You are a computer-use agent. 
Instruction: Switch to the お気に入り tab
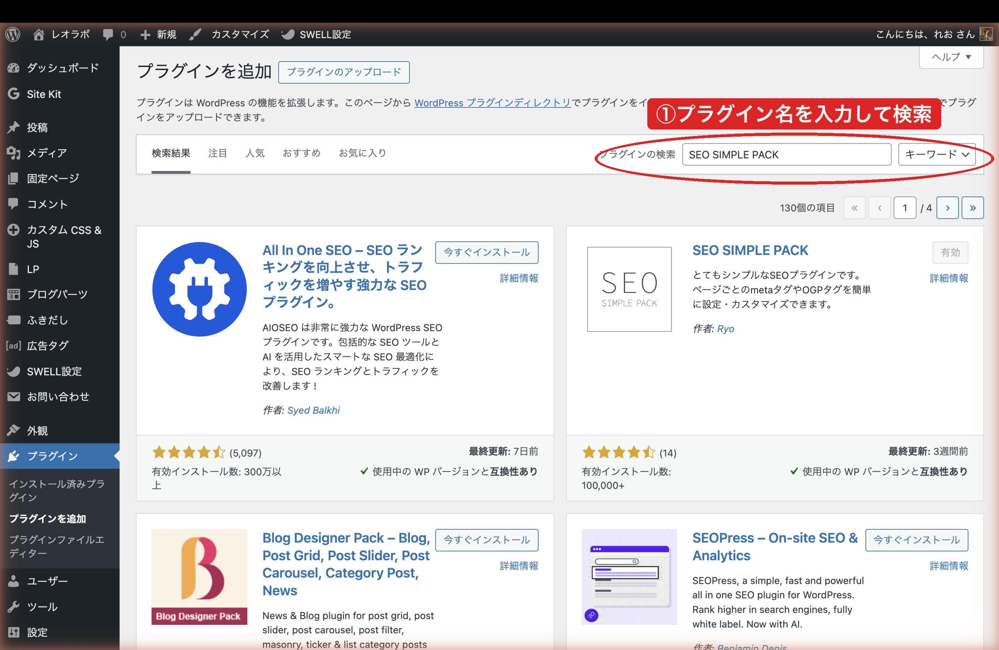362,153
